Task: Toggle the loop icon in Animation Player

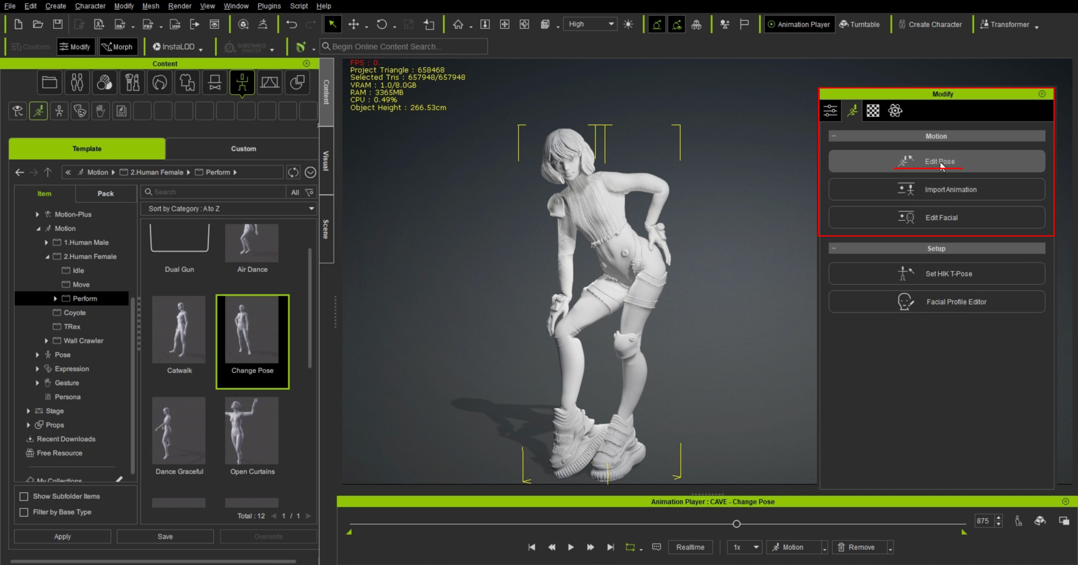Action: click(630, 547)
